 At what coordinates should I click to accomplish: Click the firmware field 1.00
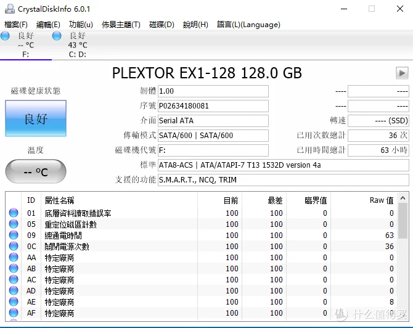click(x=213, y=91)
